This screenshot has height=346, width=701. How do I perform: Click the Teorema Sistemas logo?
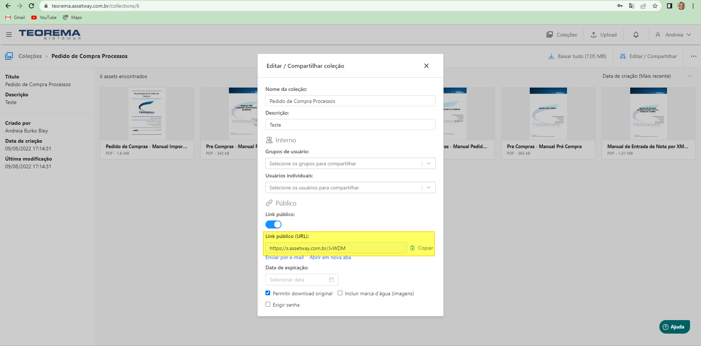(50, 34)
